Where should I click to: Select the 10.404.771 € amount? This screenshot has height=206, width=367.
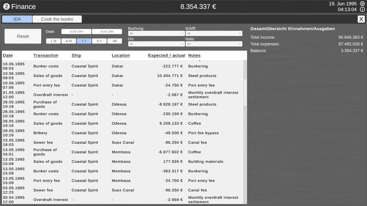170,76
